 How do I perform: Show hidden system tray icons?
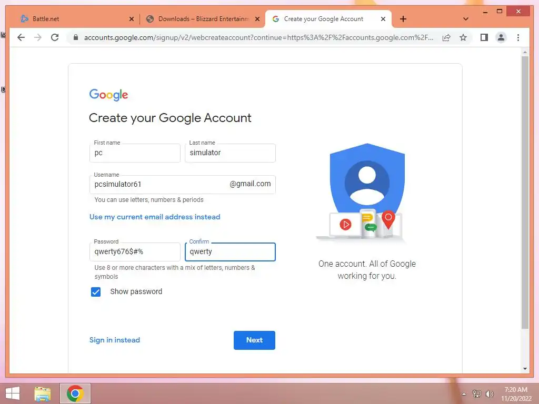(x=464, y=394)
